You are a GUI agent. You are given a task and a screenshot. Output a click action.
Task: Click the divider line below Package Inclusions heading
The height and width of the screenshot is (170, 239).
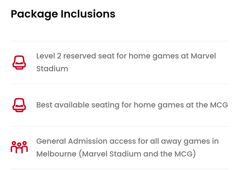pyautogui.click(x=119, y=41)
